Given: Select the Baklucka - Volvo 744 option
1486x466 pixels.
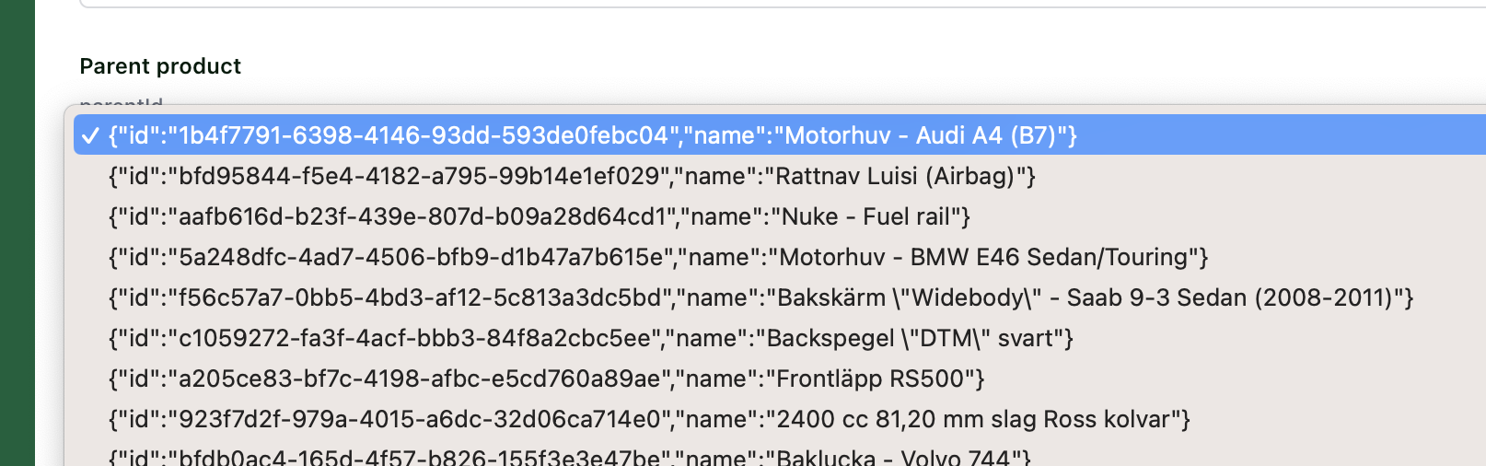Looking at the screenshot, I should pos(569,457).
